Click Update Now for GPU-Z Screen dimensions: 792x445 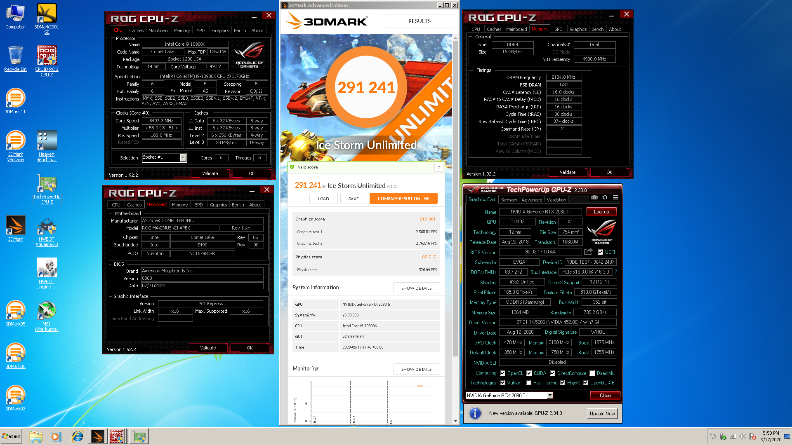click(602, 414)
